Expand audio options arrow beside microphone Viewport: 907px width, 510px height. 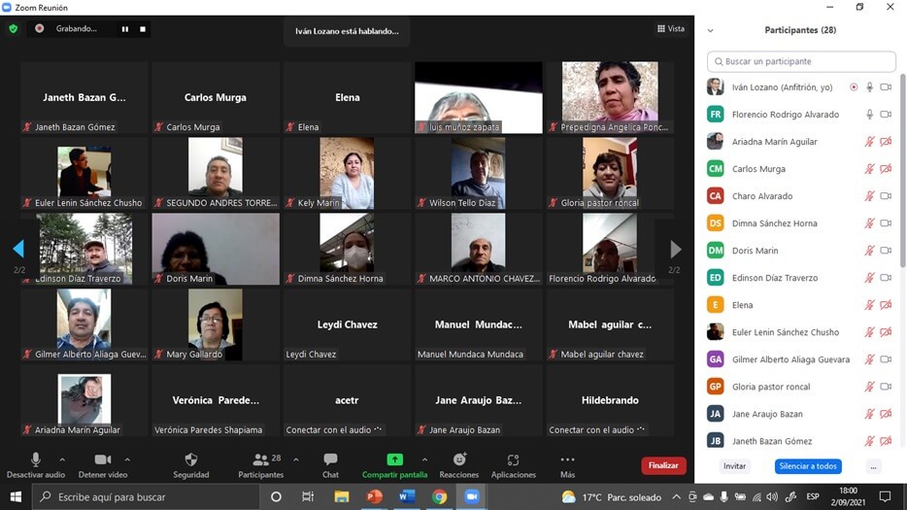click(62, 459)
